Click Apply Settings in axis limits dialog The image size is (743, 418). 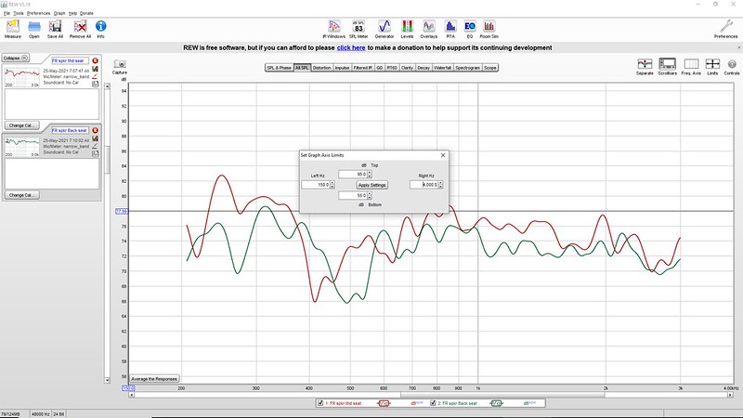coord(372,185)
